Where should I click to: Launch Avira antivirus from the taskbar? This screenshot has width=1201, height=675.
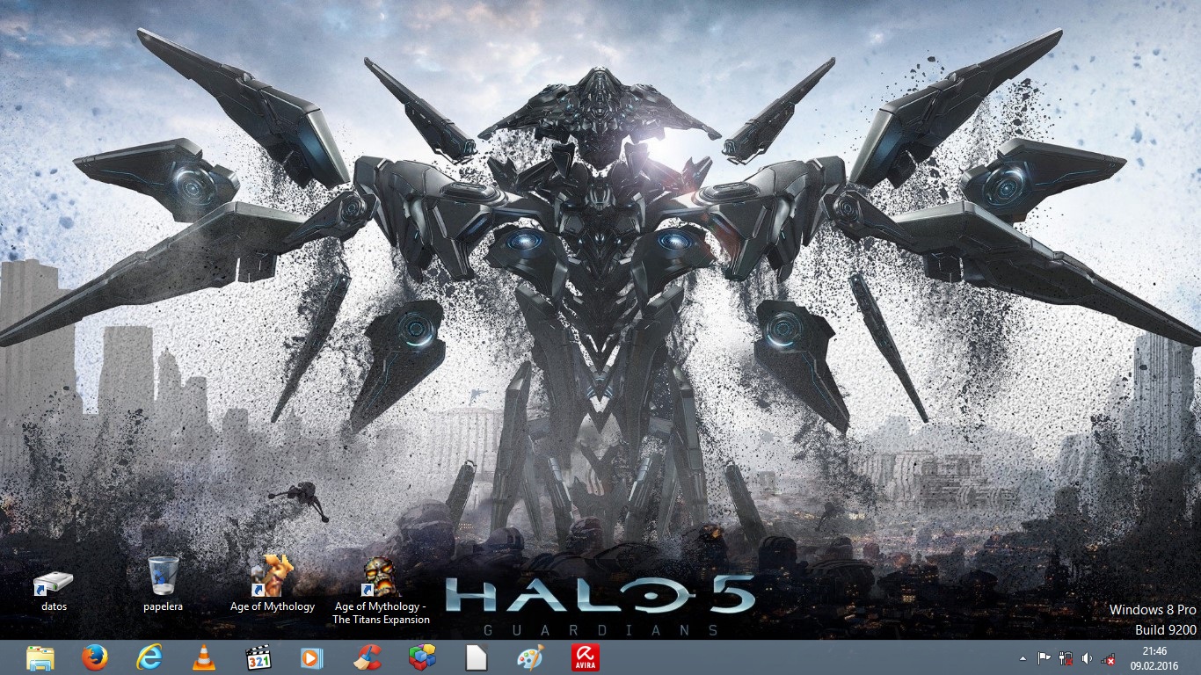pos(585,657)
